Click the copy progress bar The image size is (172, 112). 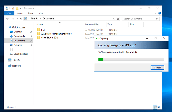131,59
